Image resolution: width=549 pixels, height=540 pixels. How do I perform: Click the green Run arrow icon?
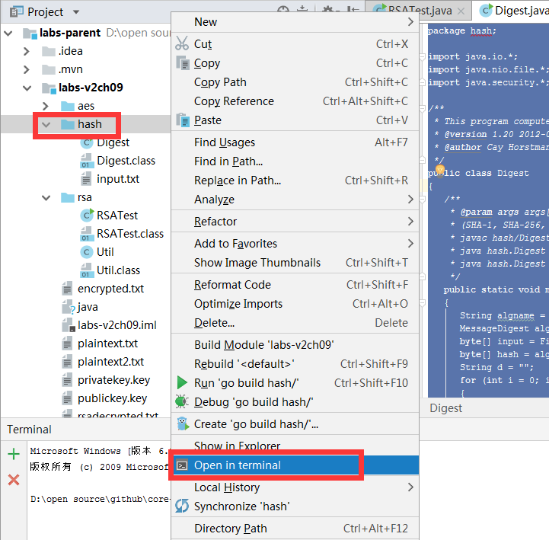(182, 382)
